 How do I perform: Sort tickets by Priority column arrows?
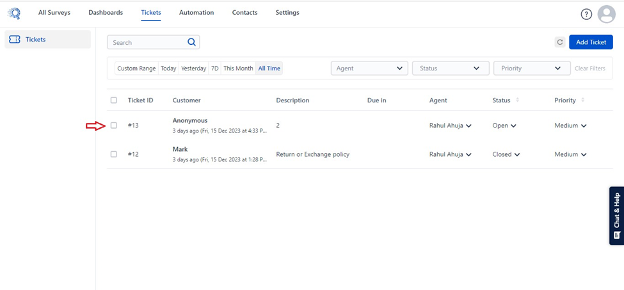click(583, 101)
